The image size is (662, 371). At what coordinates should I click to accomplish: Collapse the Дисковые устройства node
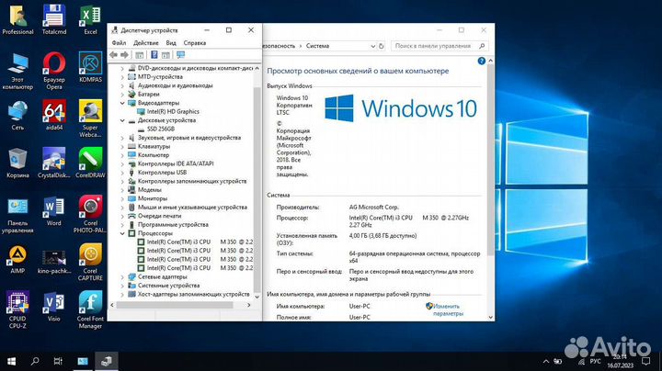pos(122,120)
